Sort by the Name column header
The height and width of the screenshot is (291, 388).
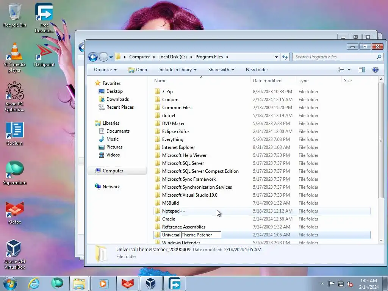(x=201, y=81)
